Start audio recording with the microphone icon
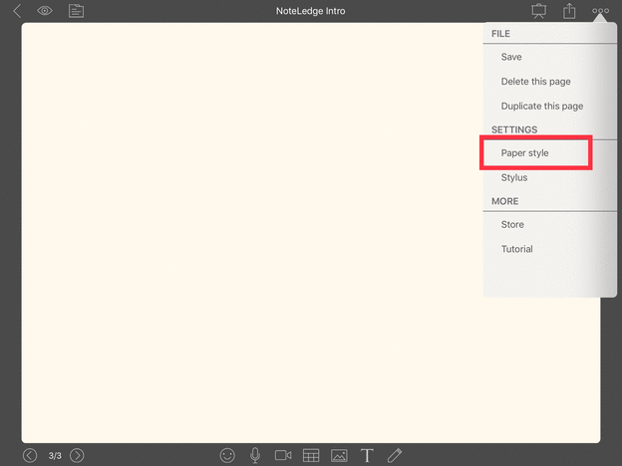Image resolution: width=622 pixels, height=466 pixels. [x=255, y=455]
